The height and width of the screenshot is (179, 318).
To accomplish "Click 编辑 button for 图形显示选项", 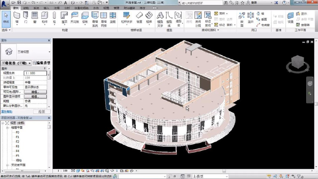I will click(35, 97).
